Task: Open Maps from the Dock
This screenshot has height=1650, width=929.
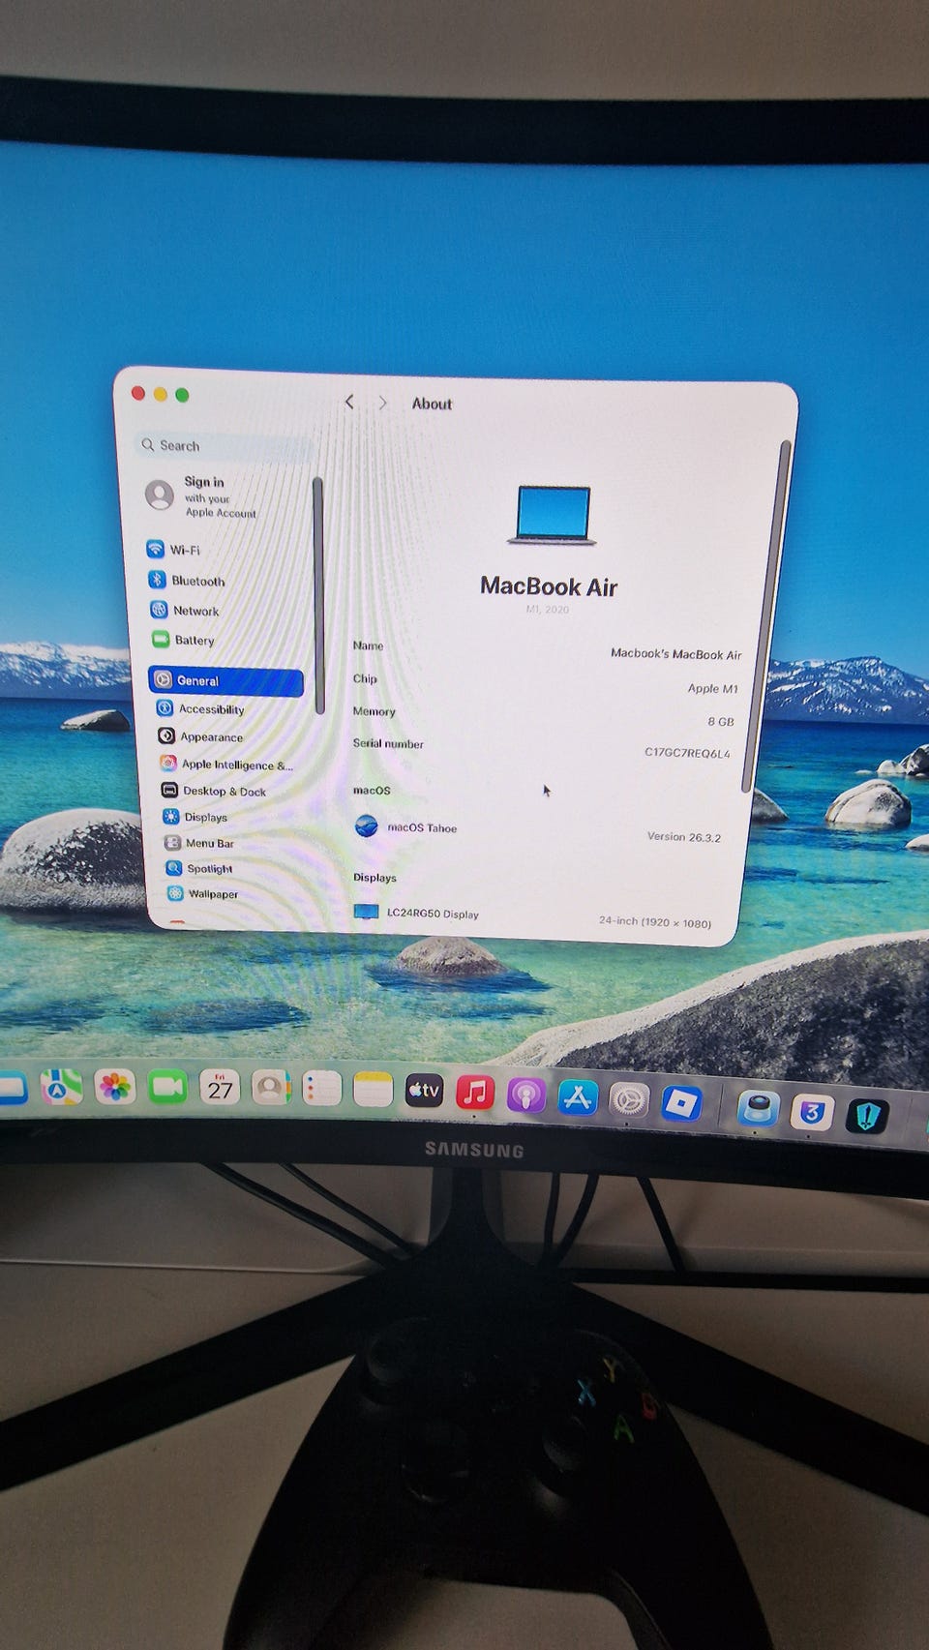Action: pos(61,1087)
